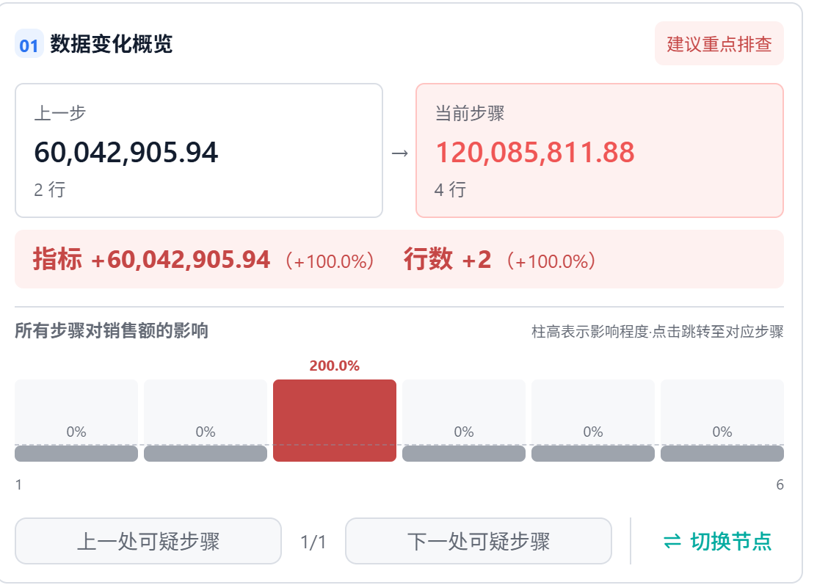
Task: Click the 建议重点排查 warning badge
Action: pyautogui.click(x=719, y=44)
